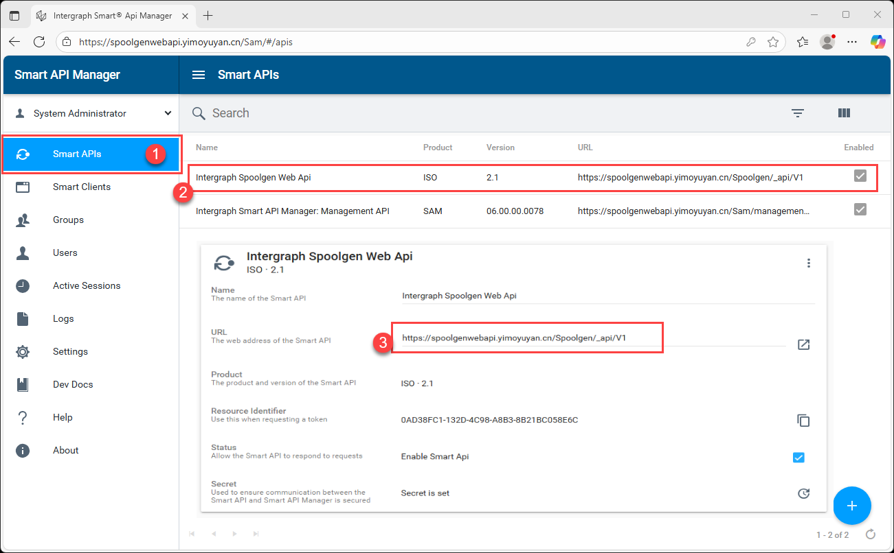Open the Groups menu item
894x553 pixels.
point(68,220)
